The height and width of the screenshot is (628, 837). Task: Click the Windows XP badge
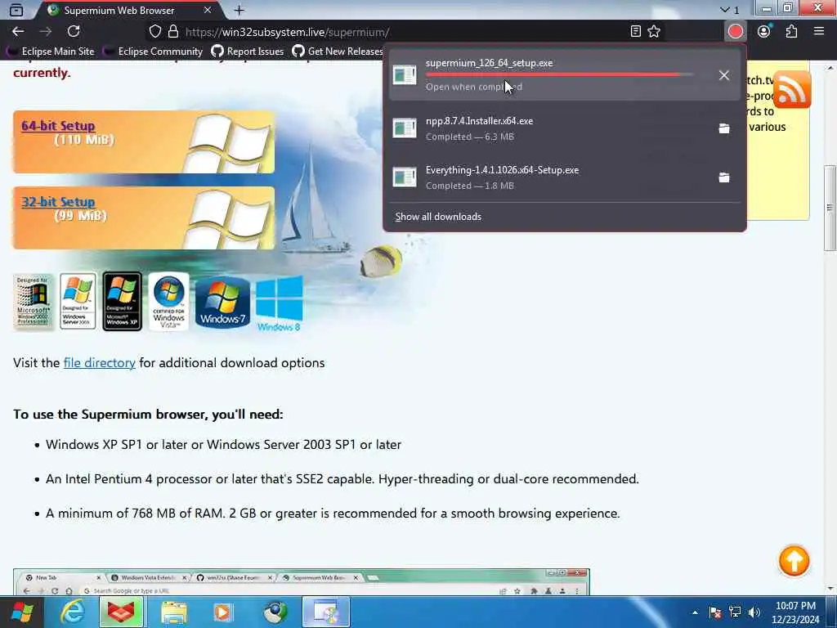(x=123, y=301)
